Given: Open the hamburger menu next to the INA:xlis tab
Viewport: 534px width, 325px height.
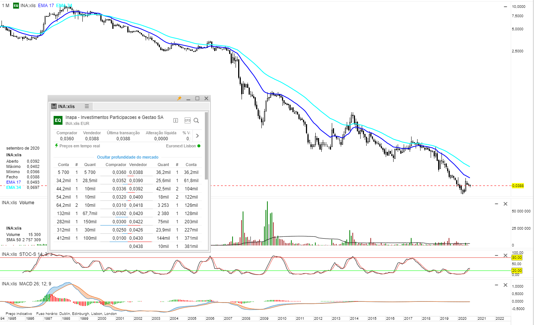Looking at the screenshot, I should click(x=87, y=106).
